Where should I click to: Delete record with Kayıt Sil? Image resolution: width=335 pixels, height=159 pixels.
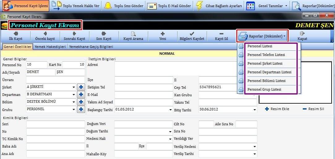click(x=221, y=36)
